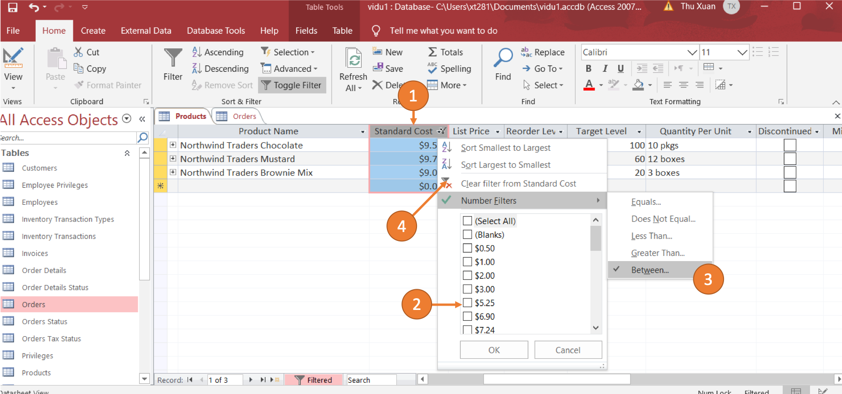Open the font name Calibri dropdown
Screen dimensions: 842x394
click(x=692, y=52)
